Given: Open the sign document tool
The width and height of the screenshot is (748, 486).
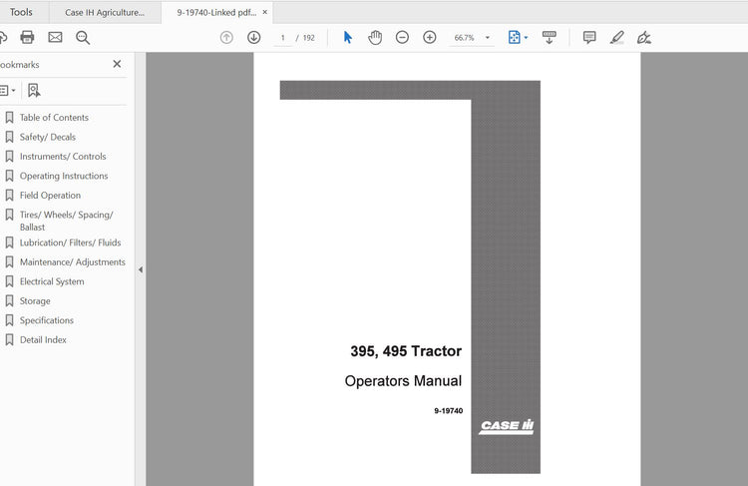Looking at the screenshot, I should [x=644, y=37].
